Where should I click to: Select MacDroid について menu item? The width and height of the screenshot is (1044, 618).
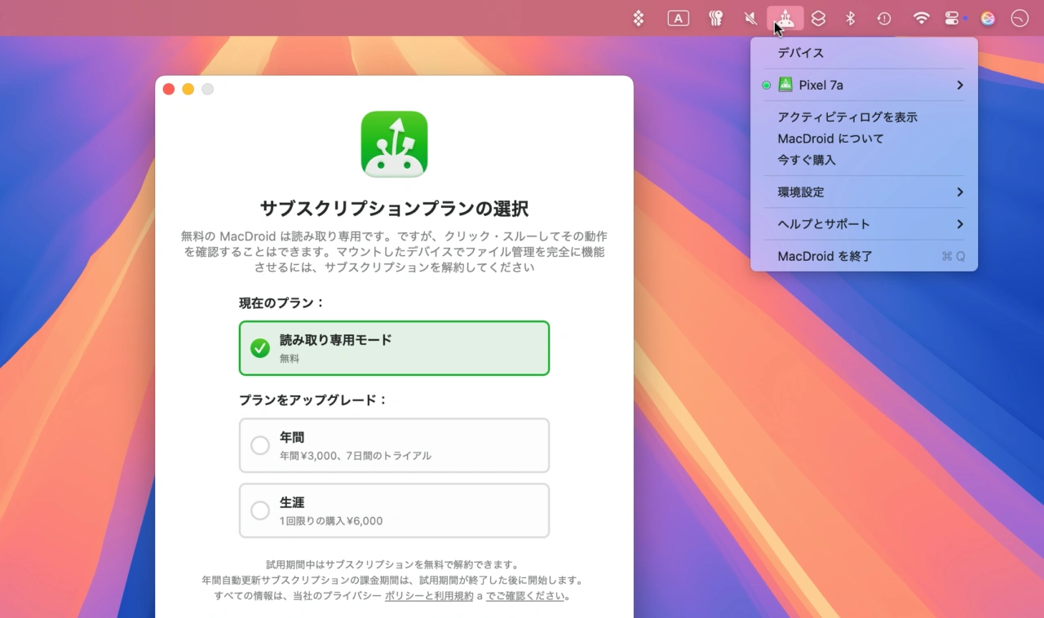click(x=830, y=139)
